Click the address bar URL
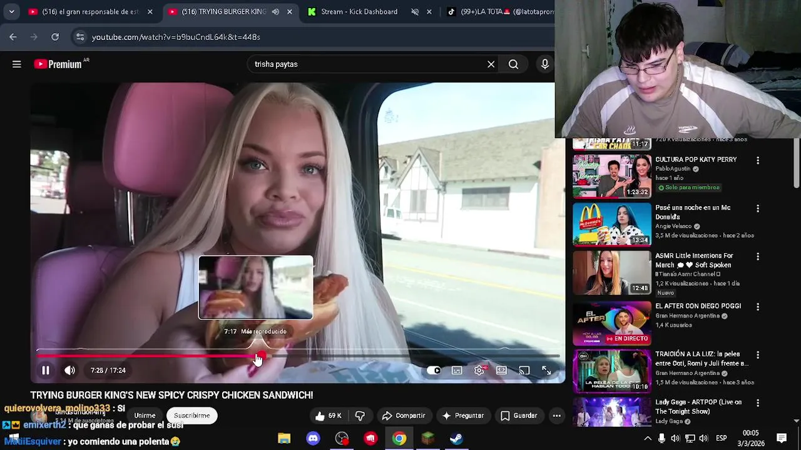Viewport: 801px width, 450px height. click(176, 37)
